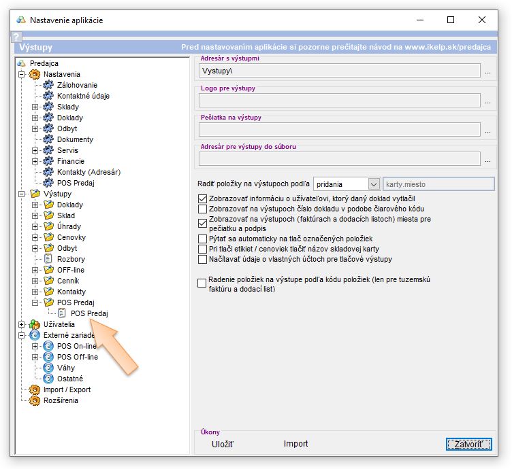The image size is (512, 469).
Task: Click the Rozšírenia gear icon
Action: click(x=34, y=400)
